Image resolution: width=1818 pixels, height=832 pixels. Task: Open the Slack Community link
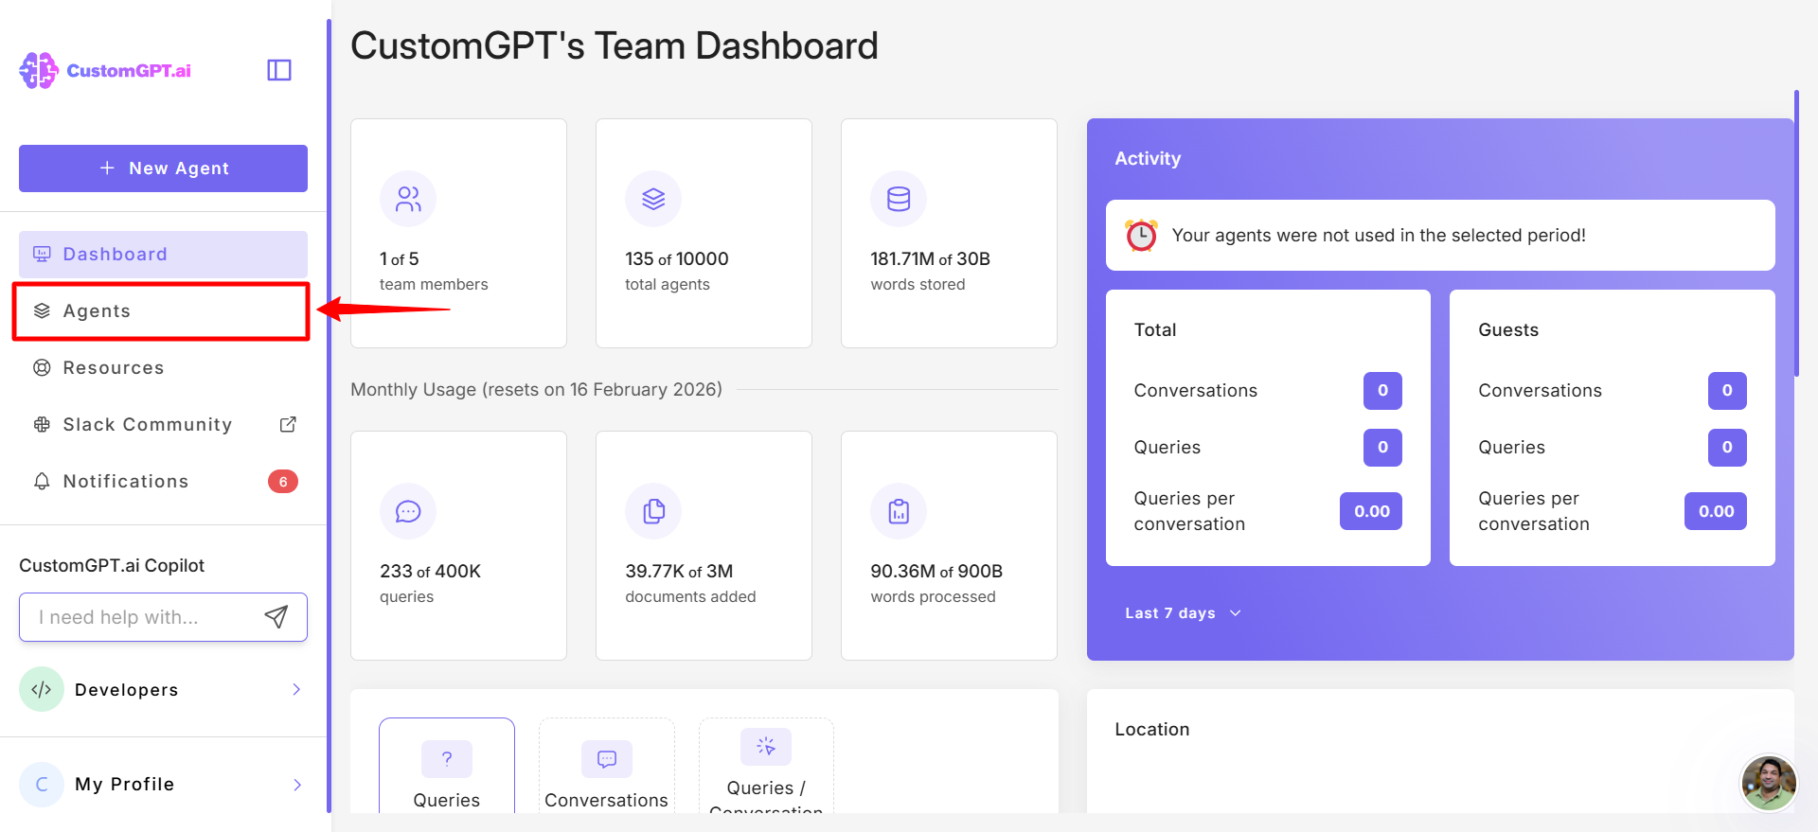click(163, 425)
